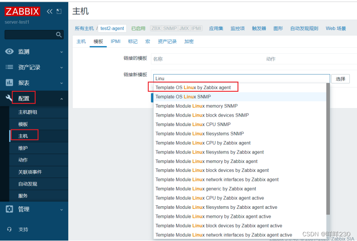Expand the 管理 menu chevron
357x241 pixels.
coord(61,210)
